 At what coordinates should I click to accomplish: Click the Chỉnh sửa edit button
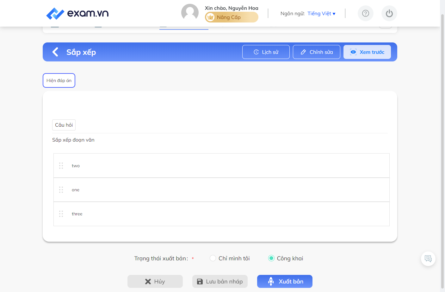pos(317,52)
